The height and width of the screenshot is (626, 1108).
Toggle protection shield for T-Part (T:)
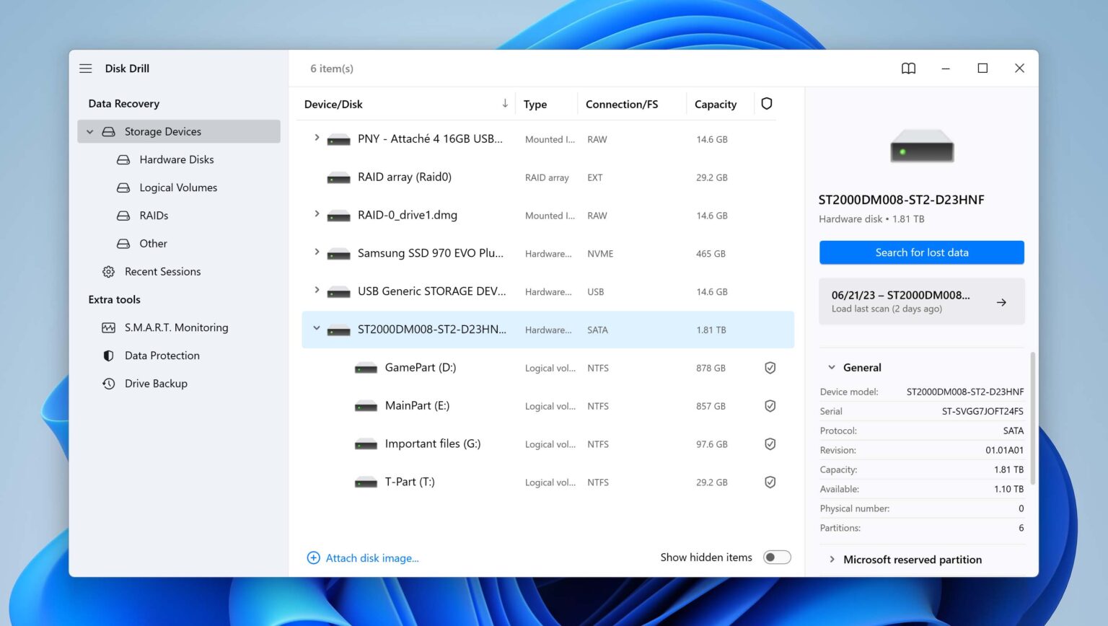point(770,482)
